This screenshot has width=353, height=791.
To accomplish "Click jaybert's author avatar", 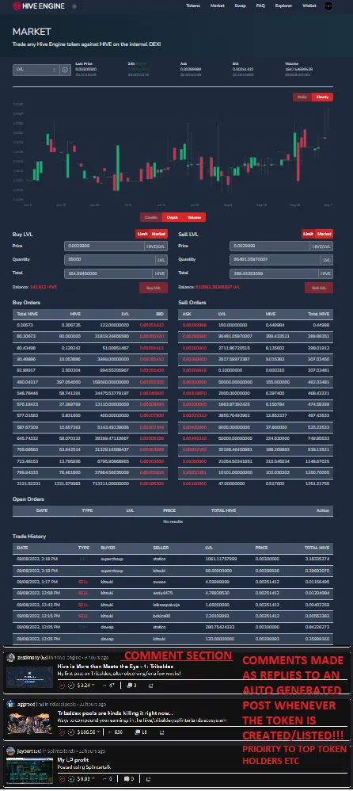I will (10, 751).
